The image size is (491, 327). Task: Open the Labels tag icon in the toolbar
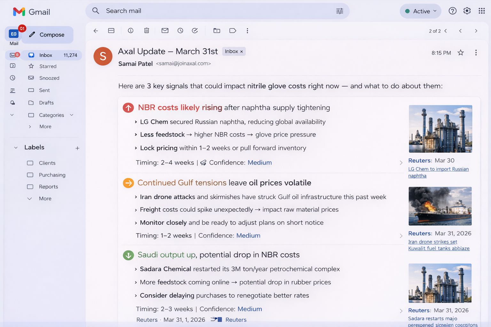(x=233, y=31)
